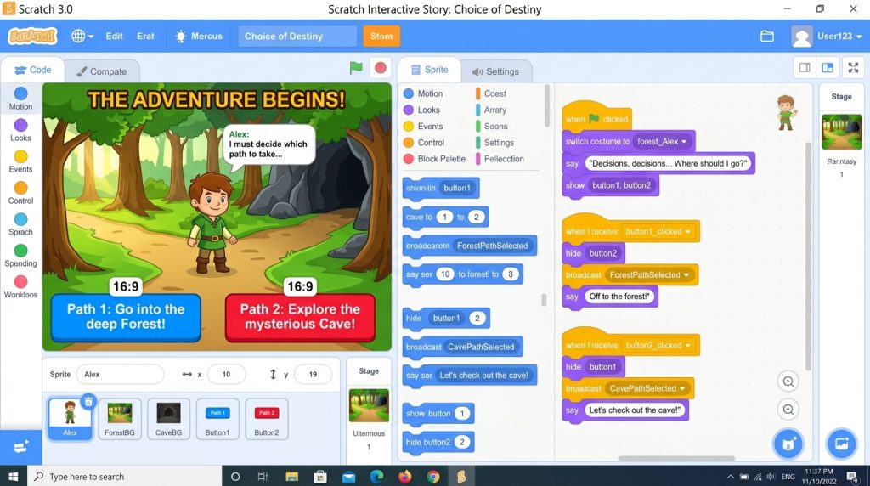This screenshot has width=870, height=486.
Task: Switch to the large stage layout
Action: [828, 68]
